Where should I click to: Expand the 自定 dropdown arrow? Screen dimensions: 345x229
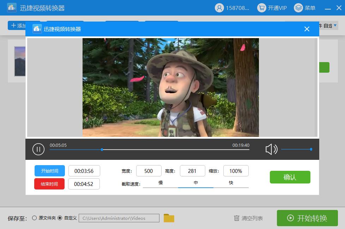tap(335, 25)
